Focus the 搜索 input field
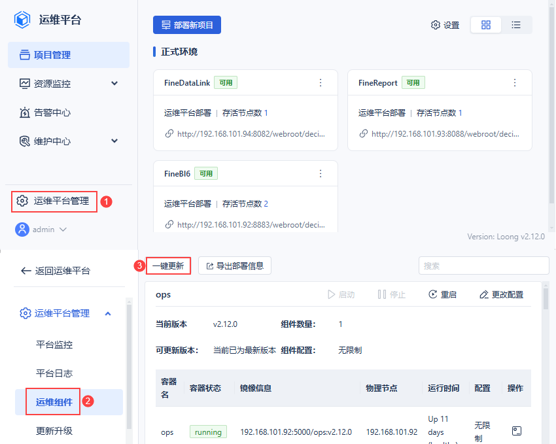Screen dimensions: 556x444 click(x=483, y=265)
